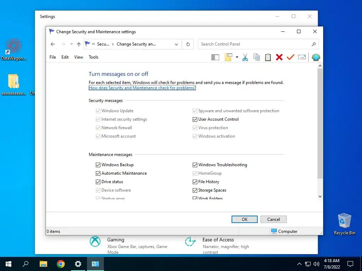Click the scrollbar down arrow
The height and width of the screenshot is (271, 362).
320,196
